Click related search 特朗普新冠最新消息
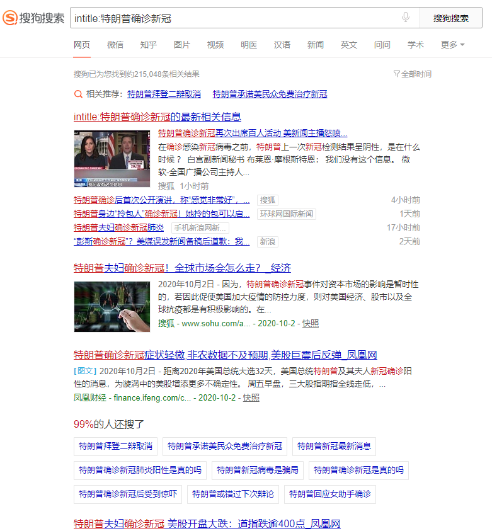The height and width of the screenshot is (531, 492). tap(334, 447)
